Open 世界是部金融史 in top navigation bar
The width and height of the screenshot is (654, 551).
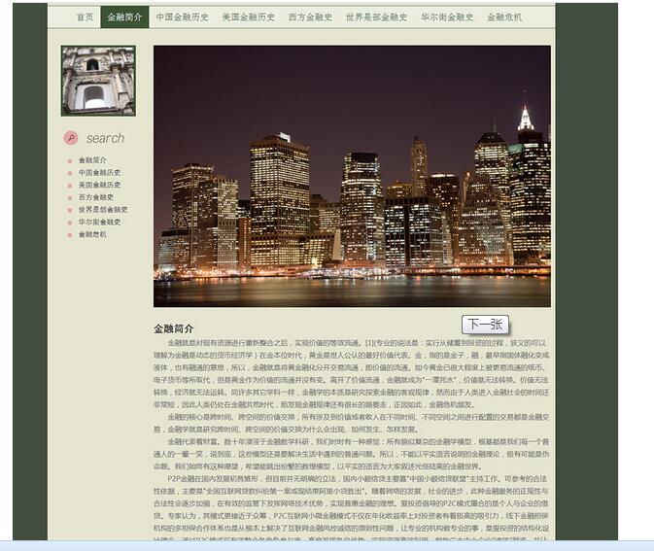point(376,17)
